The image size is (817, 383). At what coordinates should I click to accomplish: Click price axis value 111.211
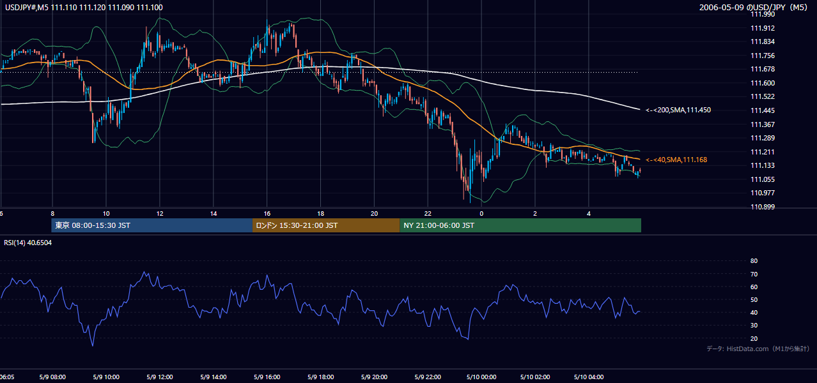(763, 153)
